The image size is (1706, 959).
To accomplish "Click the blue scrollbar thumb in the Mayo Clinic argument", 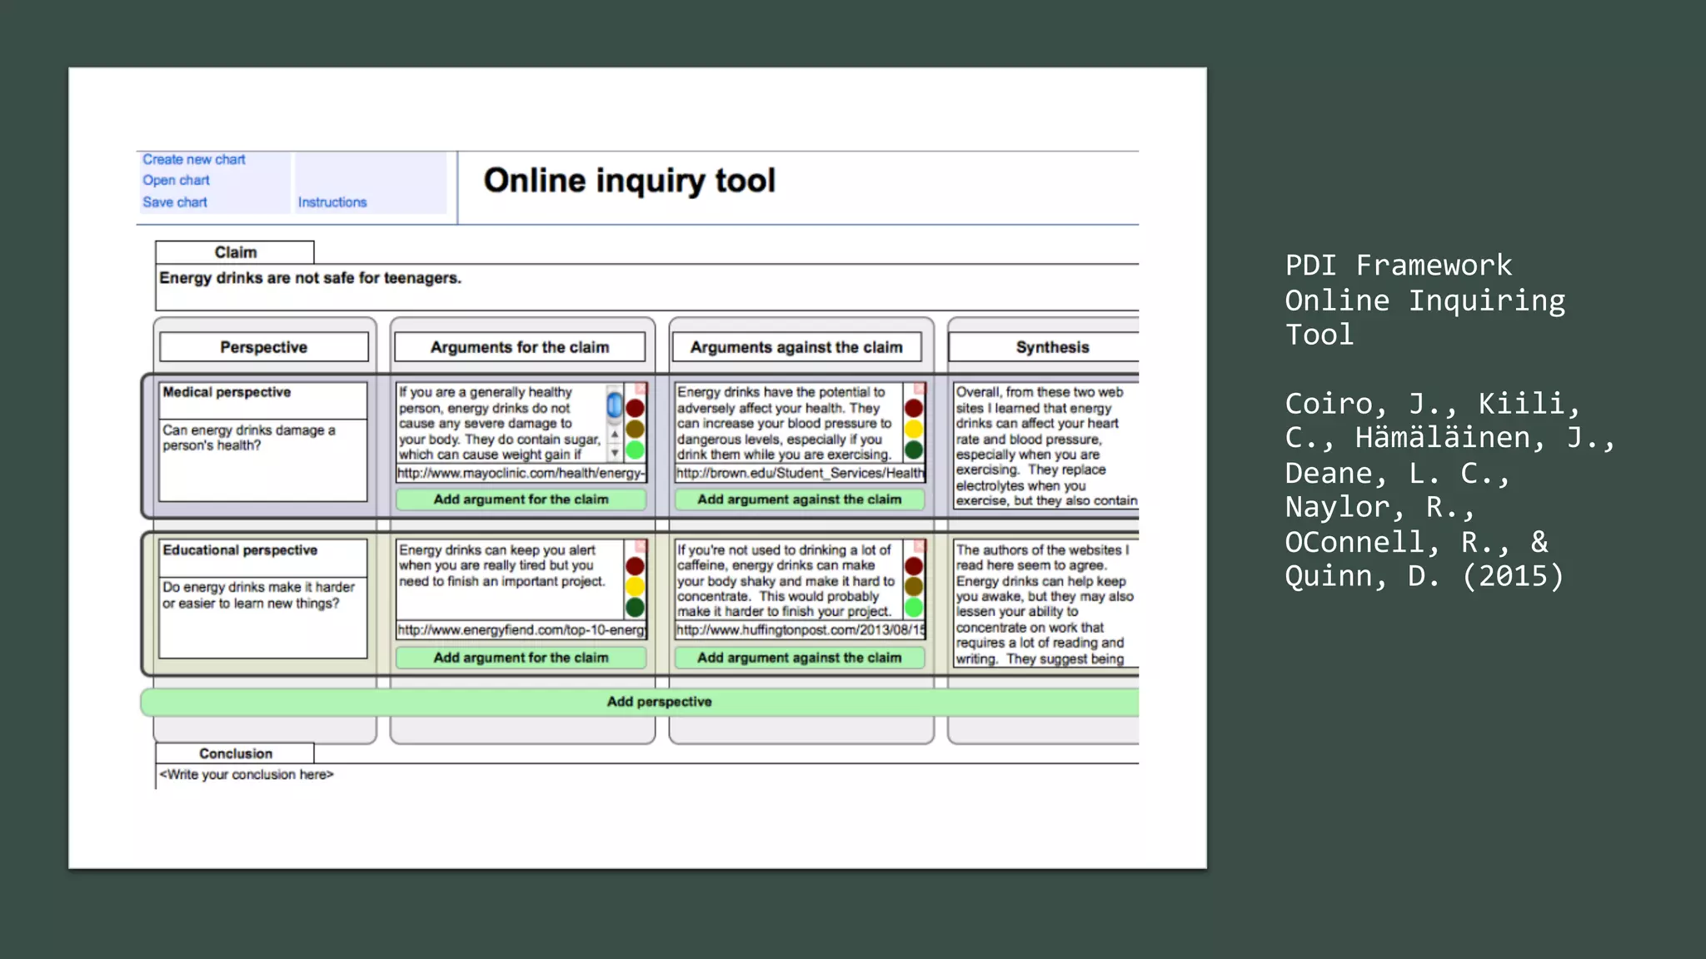I will pyautogui.click(x=615, y=405).
